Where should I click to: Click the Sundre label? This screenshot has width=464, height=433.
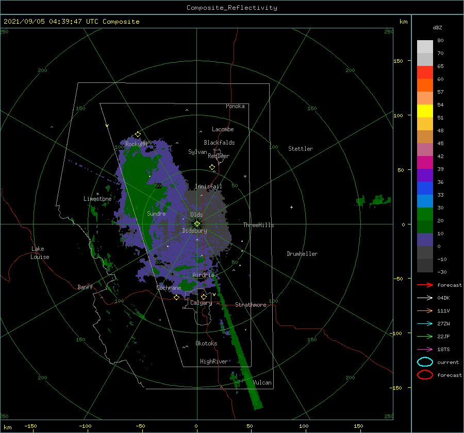(x=156, y=213)
